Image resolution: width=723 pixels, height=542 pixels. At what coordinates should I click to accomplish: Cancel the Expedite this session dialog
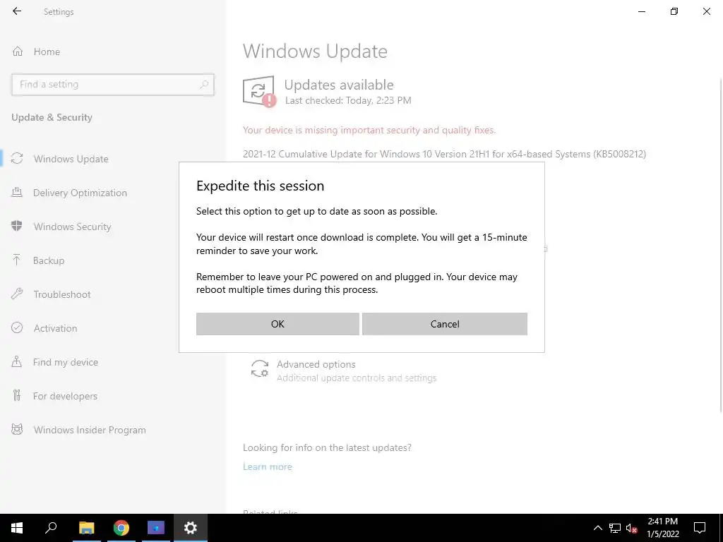(445, 324)
